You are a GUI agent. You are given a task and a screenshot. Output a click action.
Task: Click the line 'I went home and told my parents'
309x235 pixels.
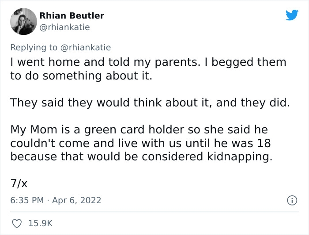pyautogui.click(x=148, y=62)
